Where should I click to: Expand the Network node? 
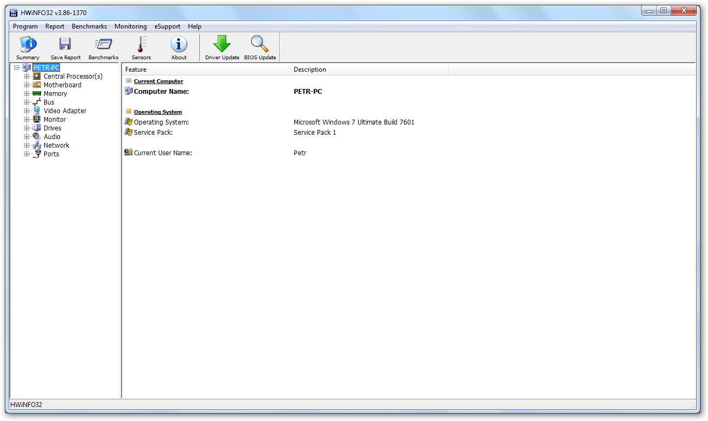(x=26, y=146)
